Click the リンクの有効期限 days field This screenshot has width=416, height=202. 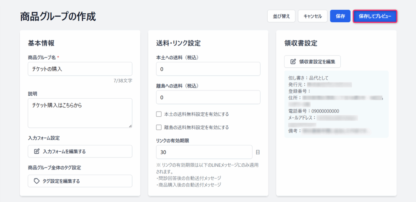(204, 153)
